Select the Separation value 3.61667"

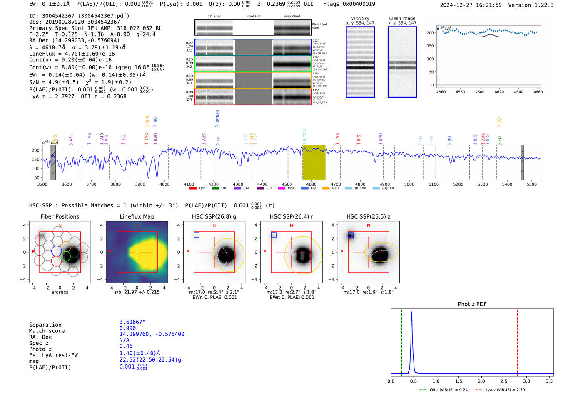[132, 322]
